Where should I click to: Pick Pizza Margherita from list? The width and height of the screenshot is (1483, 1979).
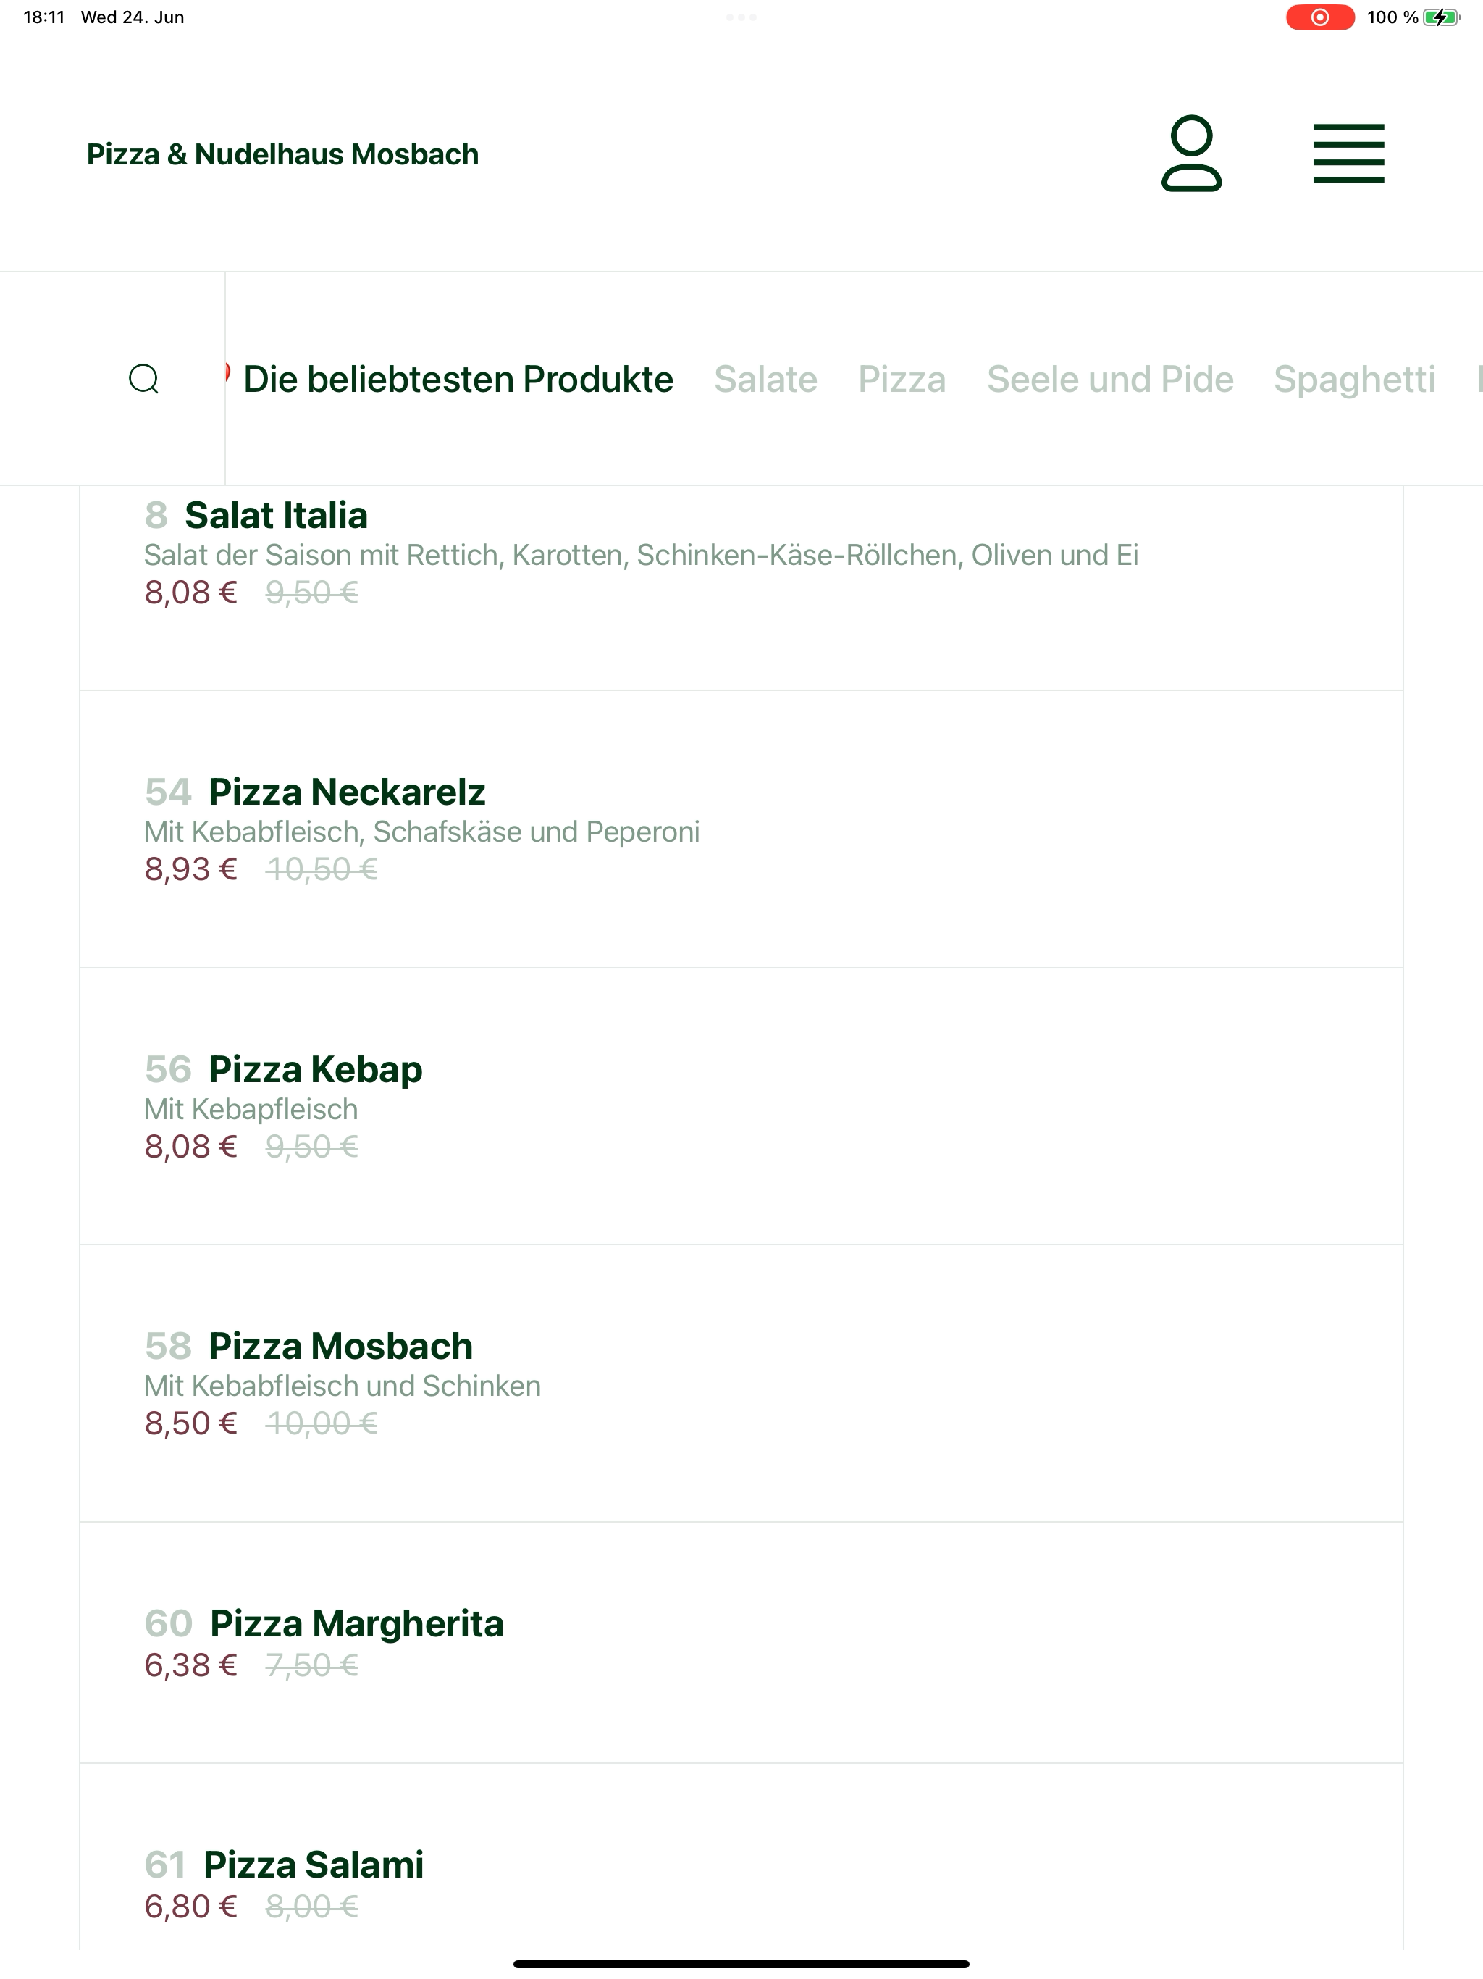click(x=741, y=1643)
